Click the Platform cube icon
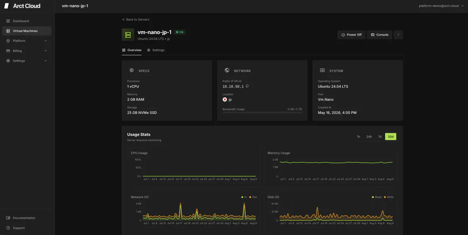 click(8, 41)
